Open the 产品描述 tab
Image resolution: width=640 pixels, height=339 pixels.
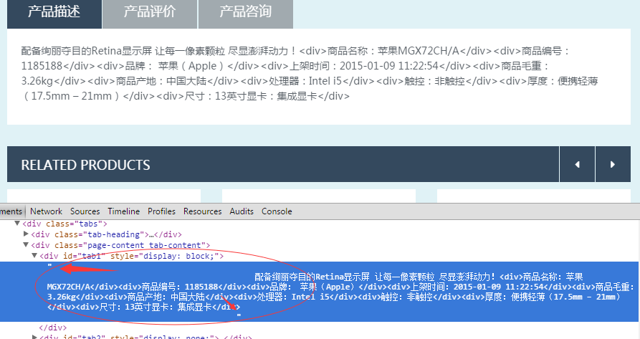coord(54,13)
